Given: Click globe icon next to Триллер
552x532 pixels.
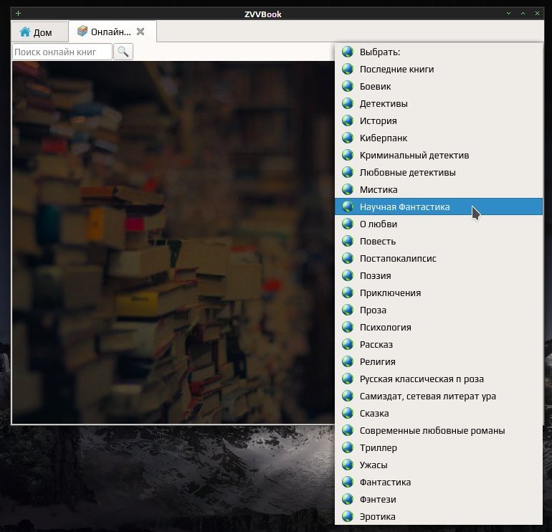Looking at the screenshot, I should pos(348,448).
